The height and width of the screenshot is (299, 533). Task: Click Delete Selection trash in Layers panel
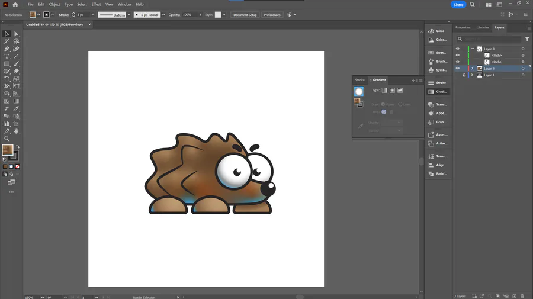click(x=522, y=296)
